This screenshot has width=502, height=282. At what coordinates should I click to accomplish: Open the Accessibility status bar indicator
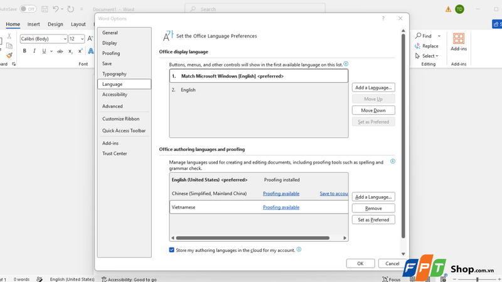pos(129,279)
